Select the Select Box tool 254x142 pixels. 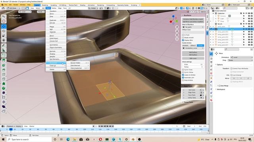click(4, 17)
